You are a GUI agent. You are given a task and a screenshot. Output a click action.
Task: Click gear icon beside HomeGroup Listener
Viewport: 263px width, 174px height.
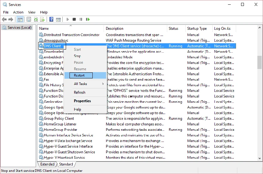tap(41, 124)
